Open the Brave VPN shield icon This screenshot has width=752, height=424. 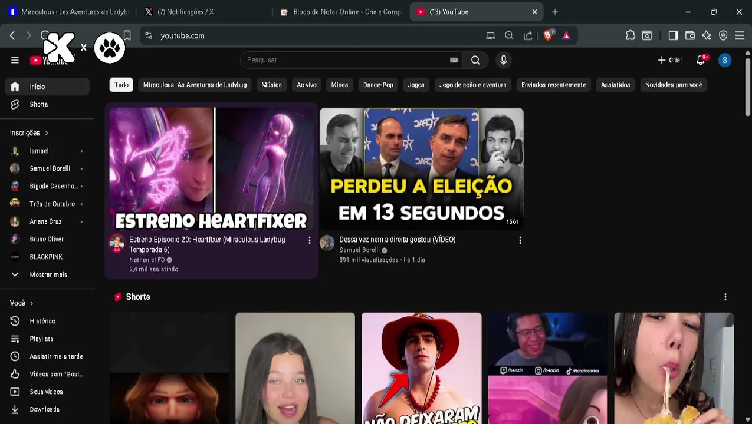tap(723, 35)
